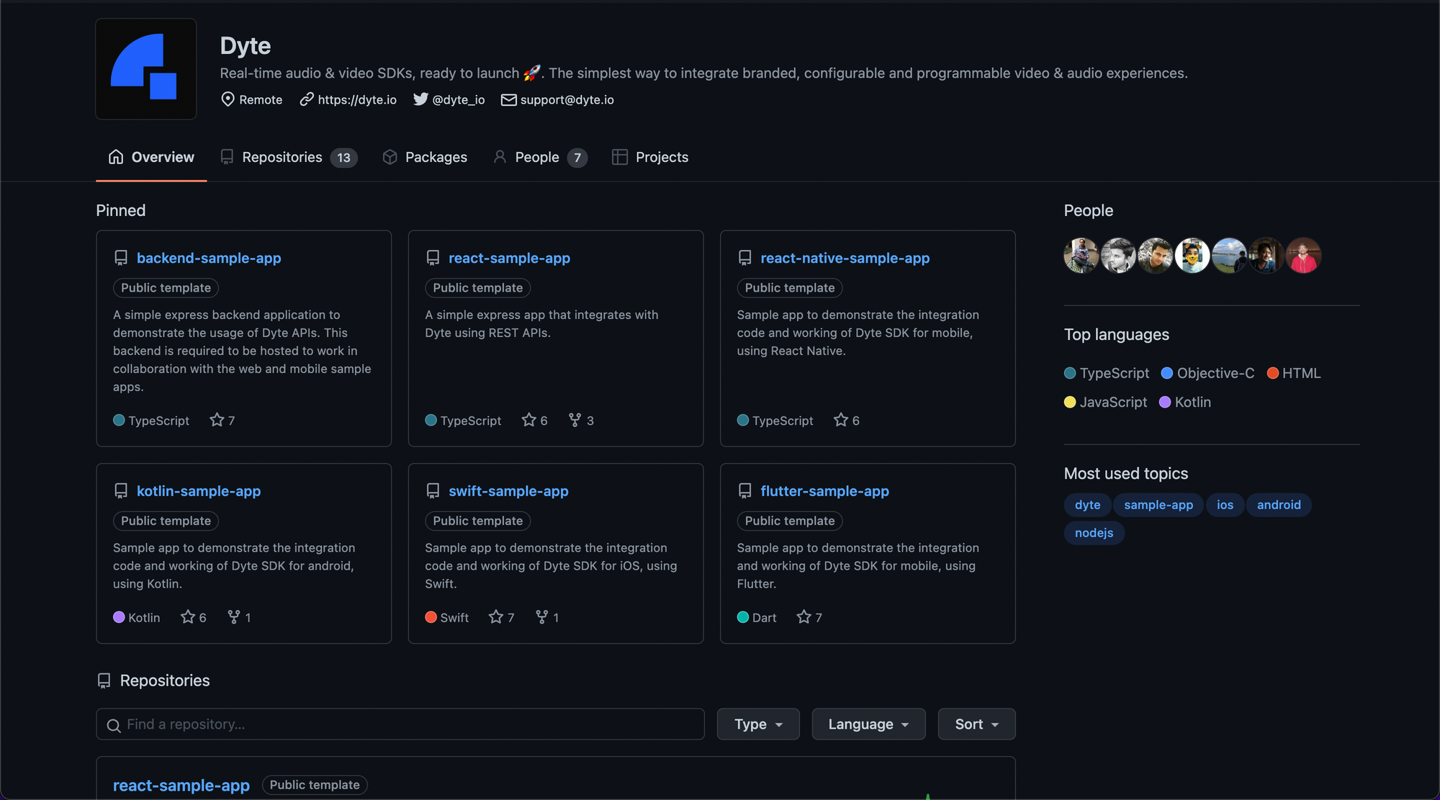Click the star count on react-native-sample-app
1440x800 pixels.
(x=847, y=420)
